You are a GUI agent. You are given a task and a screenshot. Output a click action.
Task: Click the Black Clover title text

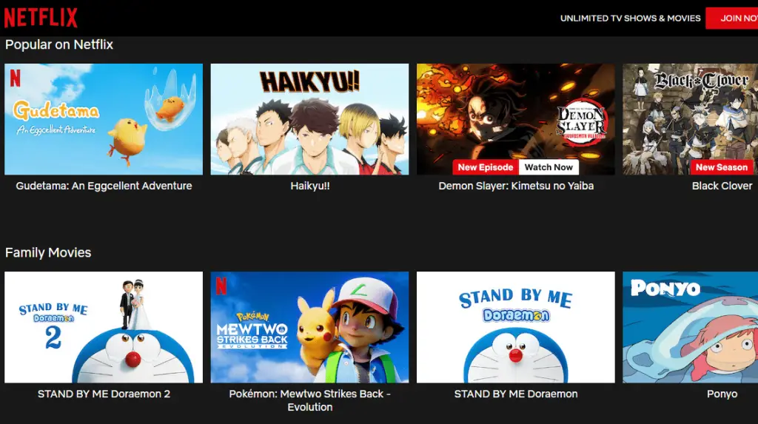(x=722, y=186)
